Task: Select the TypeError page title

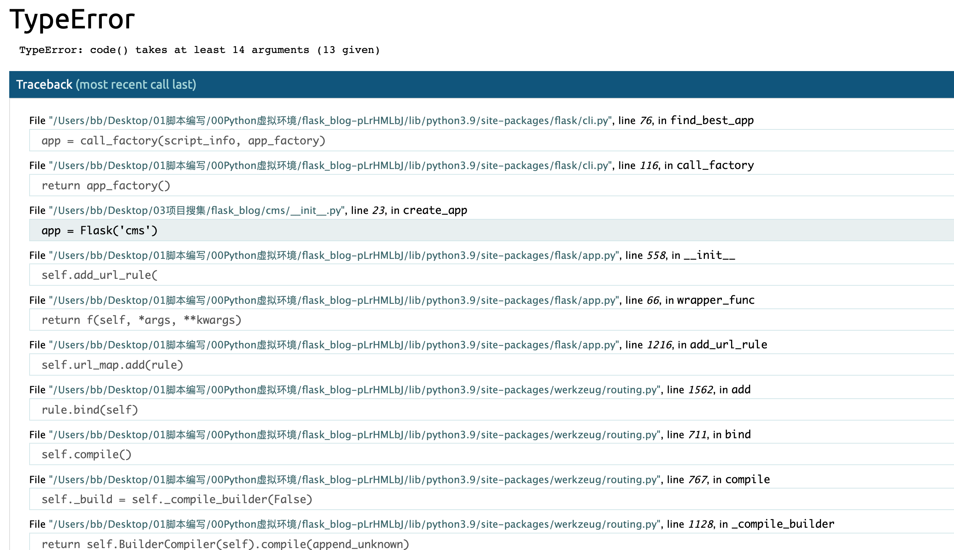Action: tap(71, 19)
